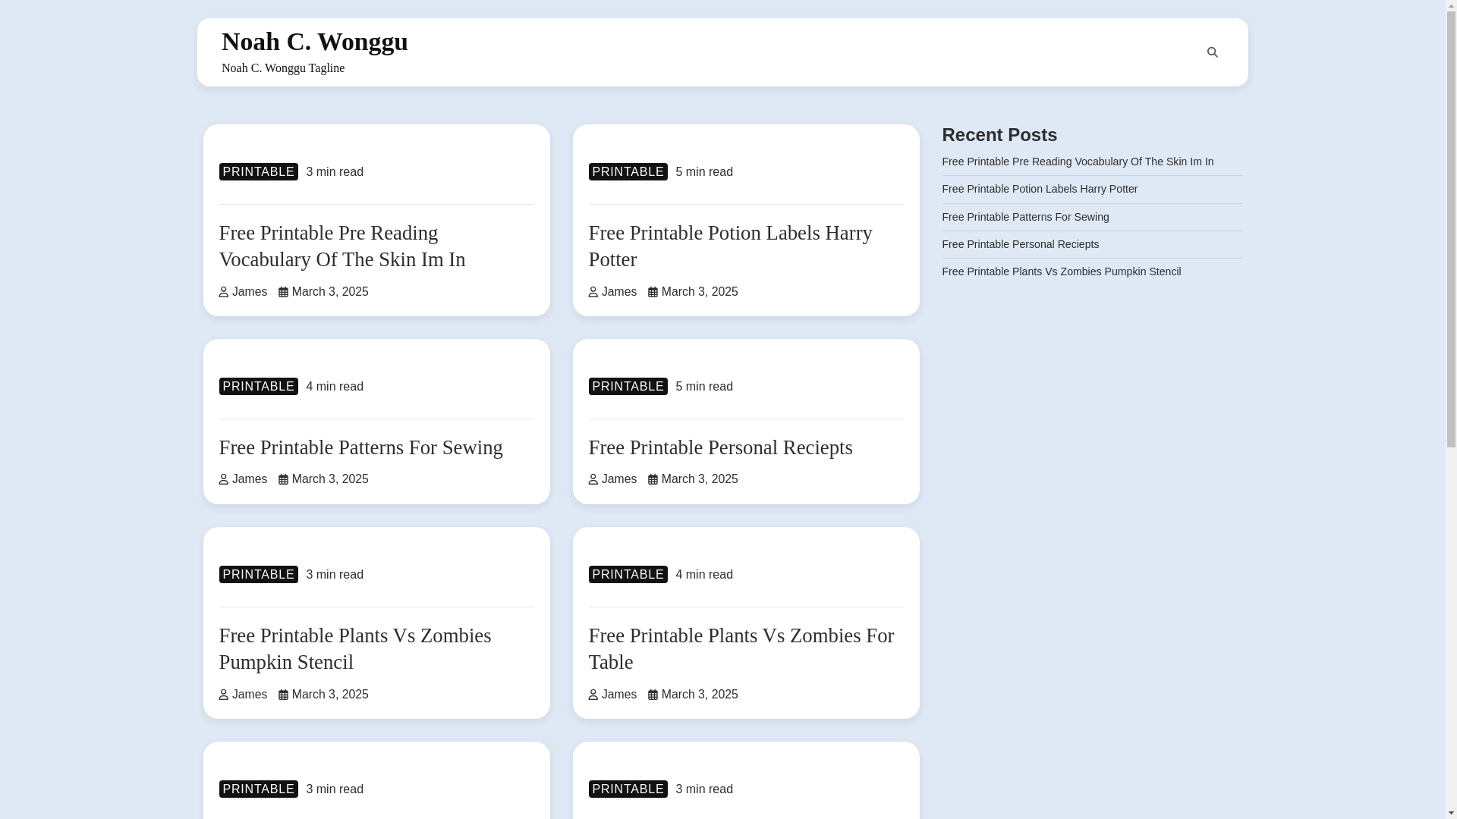The width and height of the screenshot is (1457, 819).
Task: Open Free Printable Potion Labels Harry Potter card title
Action: pyautogui.click(x=730, y=246)
